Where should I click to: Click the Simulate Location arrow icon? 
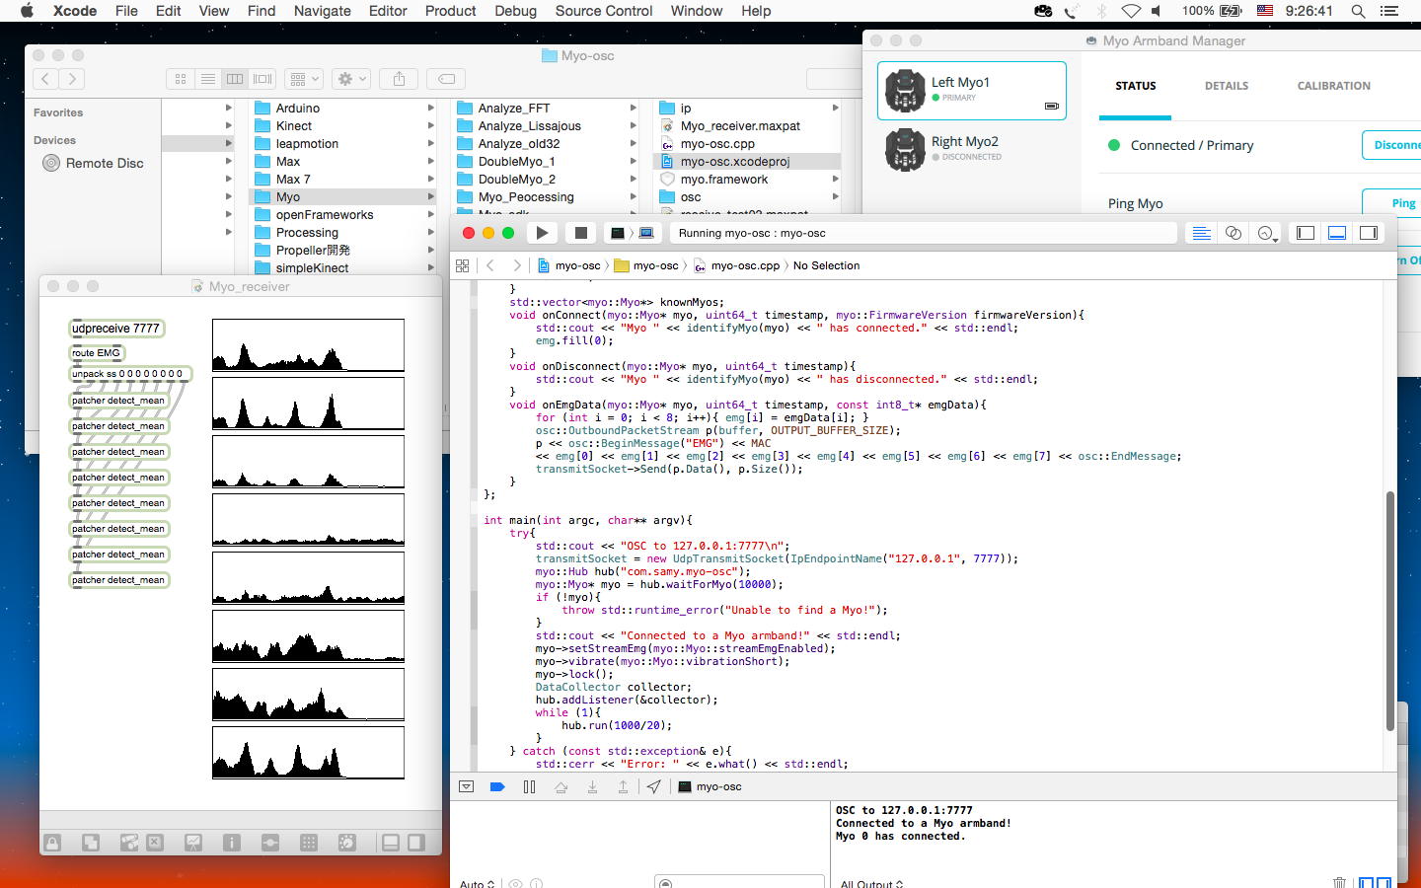point(653,786)
